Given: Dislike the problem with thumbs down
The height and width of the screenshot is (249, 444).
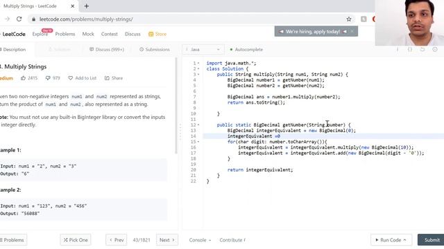Looking at the screenshot, I should pos(53,78).
